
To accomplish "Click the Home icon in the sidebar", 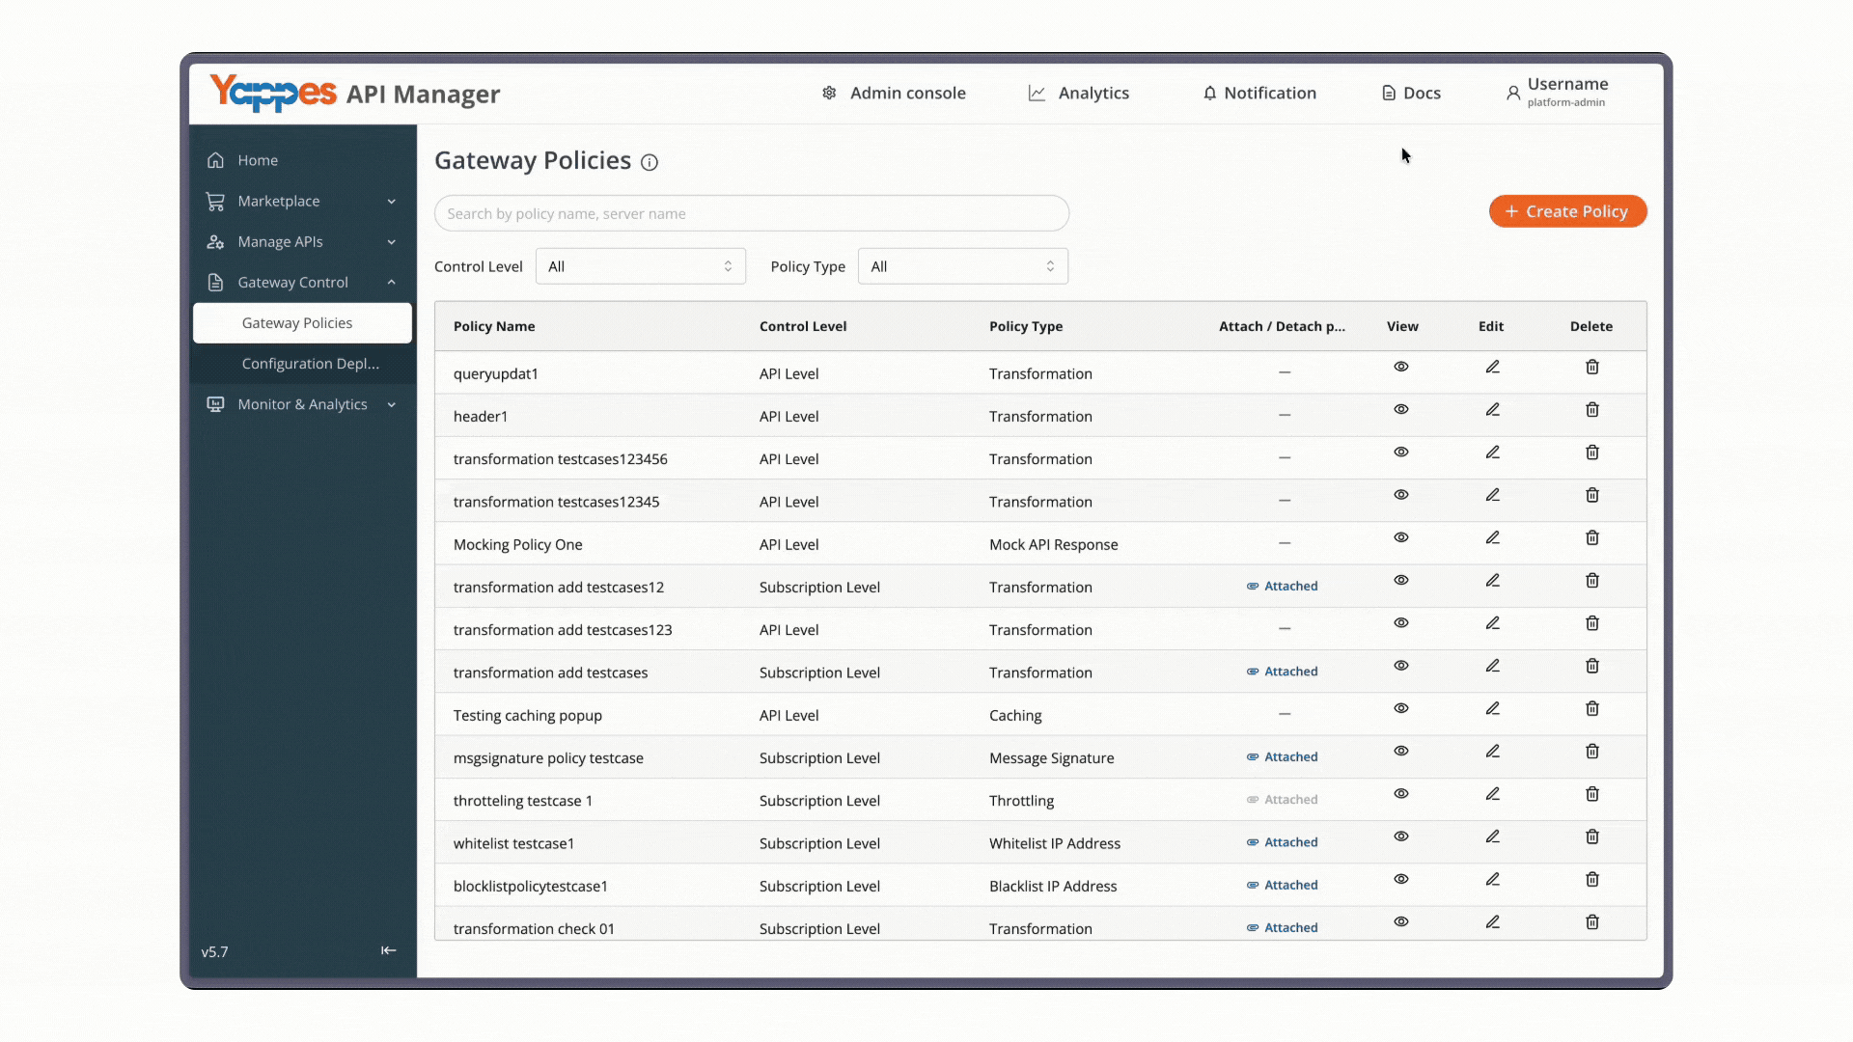I will 215,160.
